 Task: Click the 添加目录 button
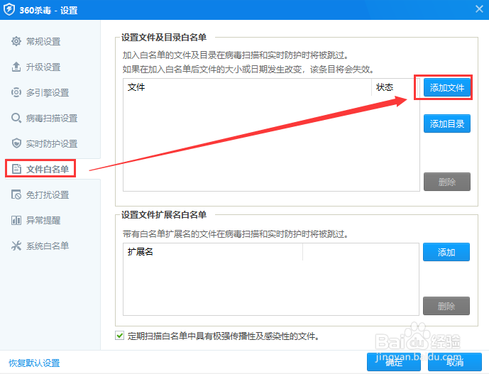tap(447, 123)
